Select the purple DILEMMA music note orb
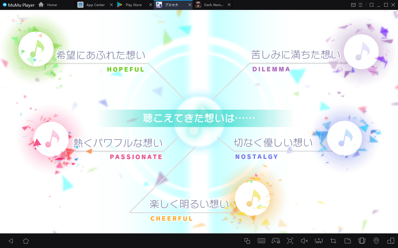This screenshot has width=398, height=248. (361, 52)
